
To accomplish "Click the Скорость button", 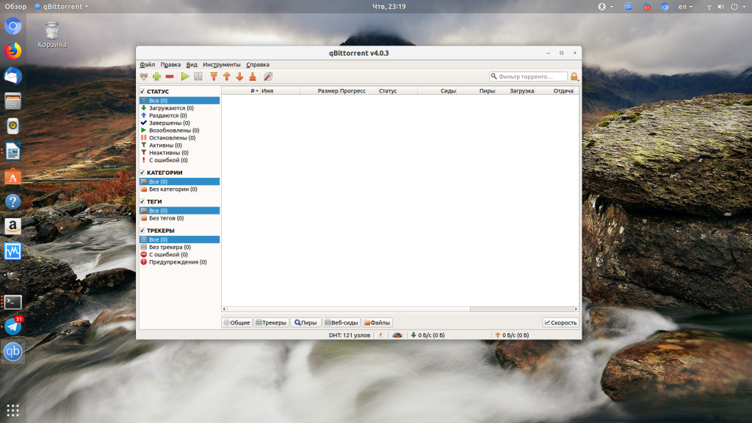I will [x=560, y=322].
